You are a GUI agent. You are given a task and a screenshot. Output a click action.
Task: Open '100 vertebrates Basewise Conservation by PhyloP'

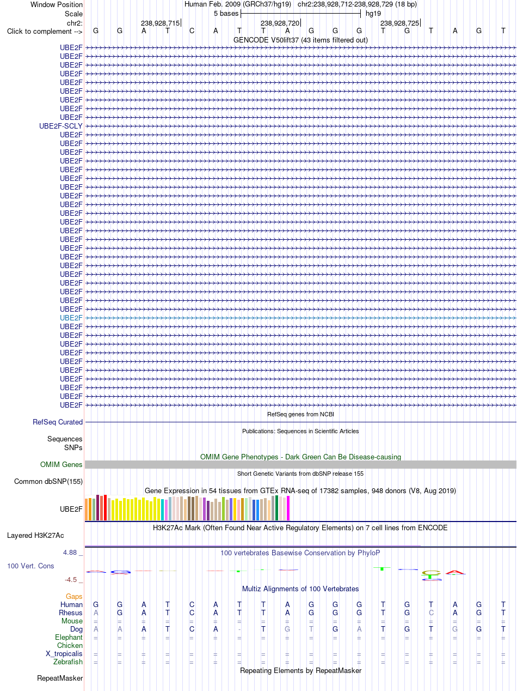tap(300, 553)
